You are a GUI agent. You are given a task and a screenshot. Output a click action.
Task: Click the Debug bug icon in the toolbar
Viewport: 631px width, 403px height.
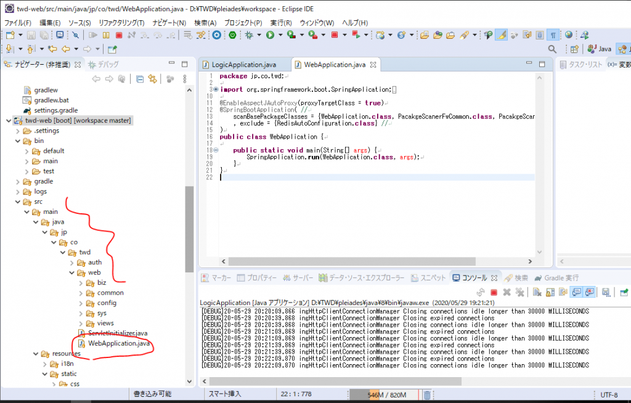tap(249, 35)
